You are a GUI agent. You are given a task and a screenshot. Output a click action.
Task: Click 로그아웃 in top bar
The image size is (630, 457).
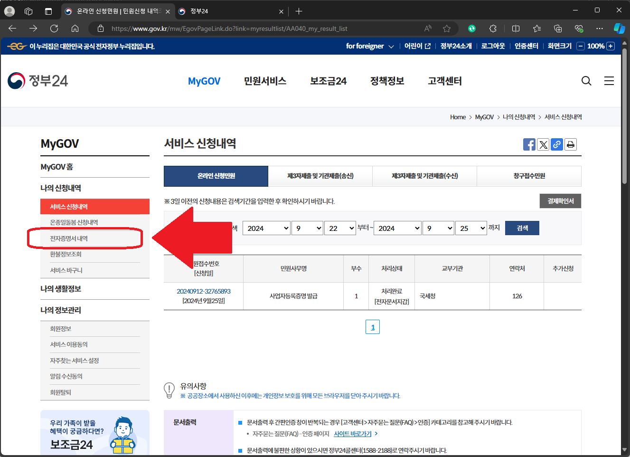click(493, 46)
